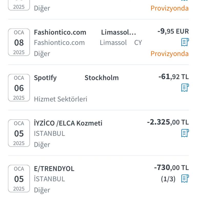Screen dimensions: 197x197
Task: Click the OCA 08 2025 date badge
Action: 19,42
